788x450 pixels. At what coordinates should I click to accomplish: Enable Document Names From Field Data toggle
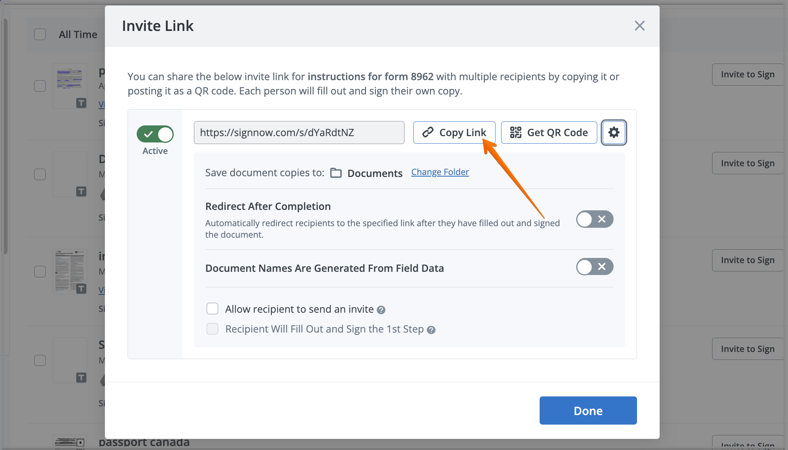(x=594, y=267)
